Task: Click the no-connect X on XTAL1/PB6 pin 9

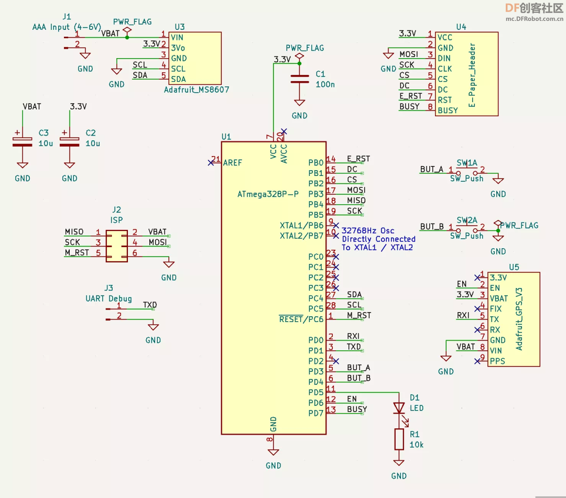Action: 336,225
